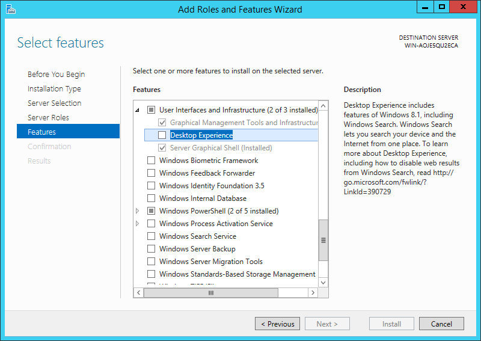The height and width of the screenshot is (341, 481).
Task: Toggle Windows Search Service checkbox
Action: pyautogui.click(x=152, y=236)
